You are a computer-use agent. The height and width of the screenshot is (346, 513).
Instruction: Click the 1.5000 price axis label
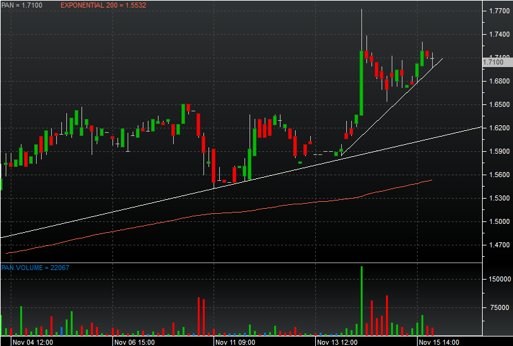click(499, 222)
